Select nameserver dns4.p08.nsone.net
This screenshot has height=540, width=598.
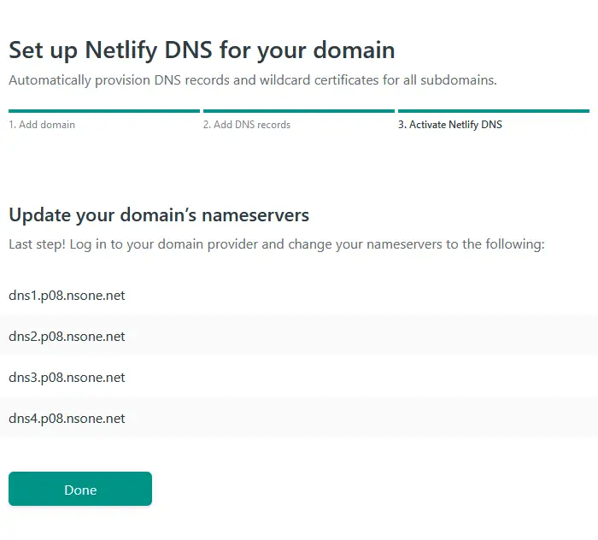click(67, 419)
